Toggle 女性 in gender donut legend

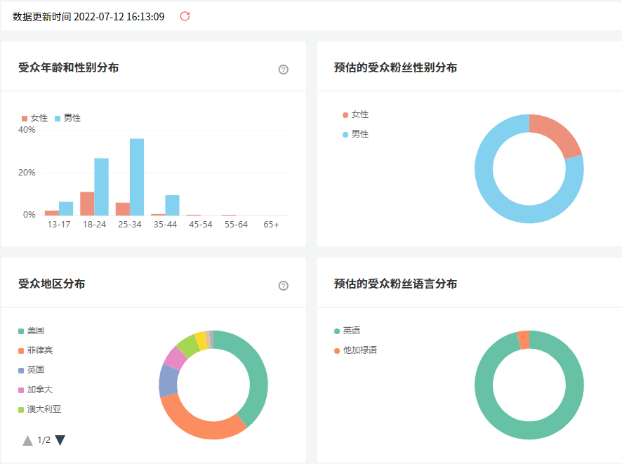click(355, 114)
